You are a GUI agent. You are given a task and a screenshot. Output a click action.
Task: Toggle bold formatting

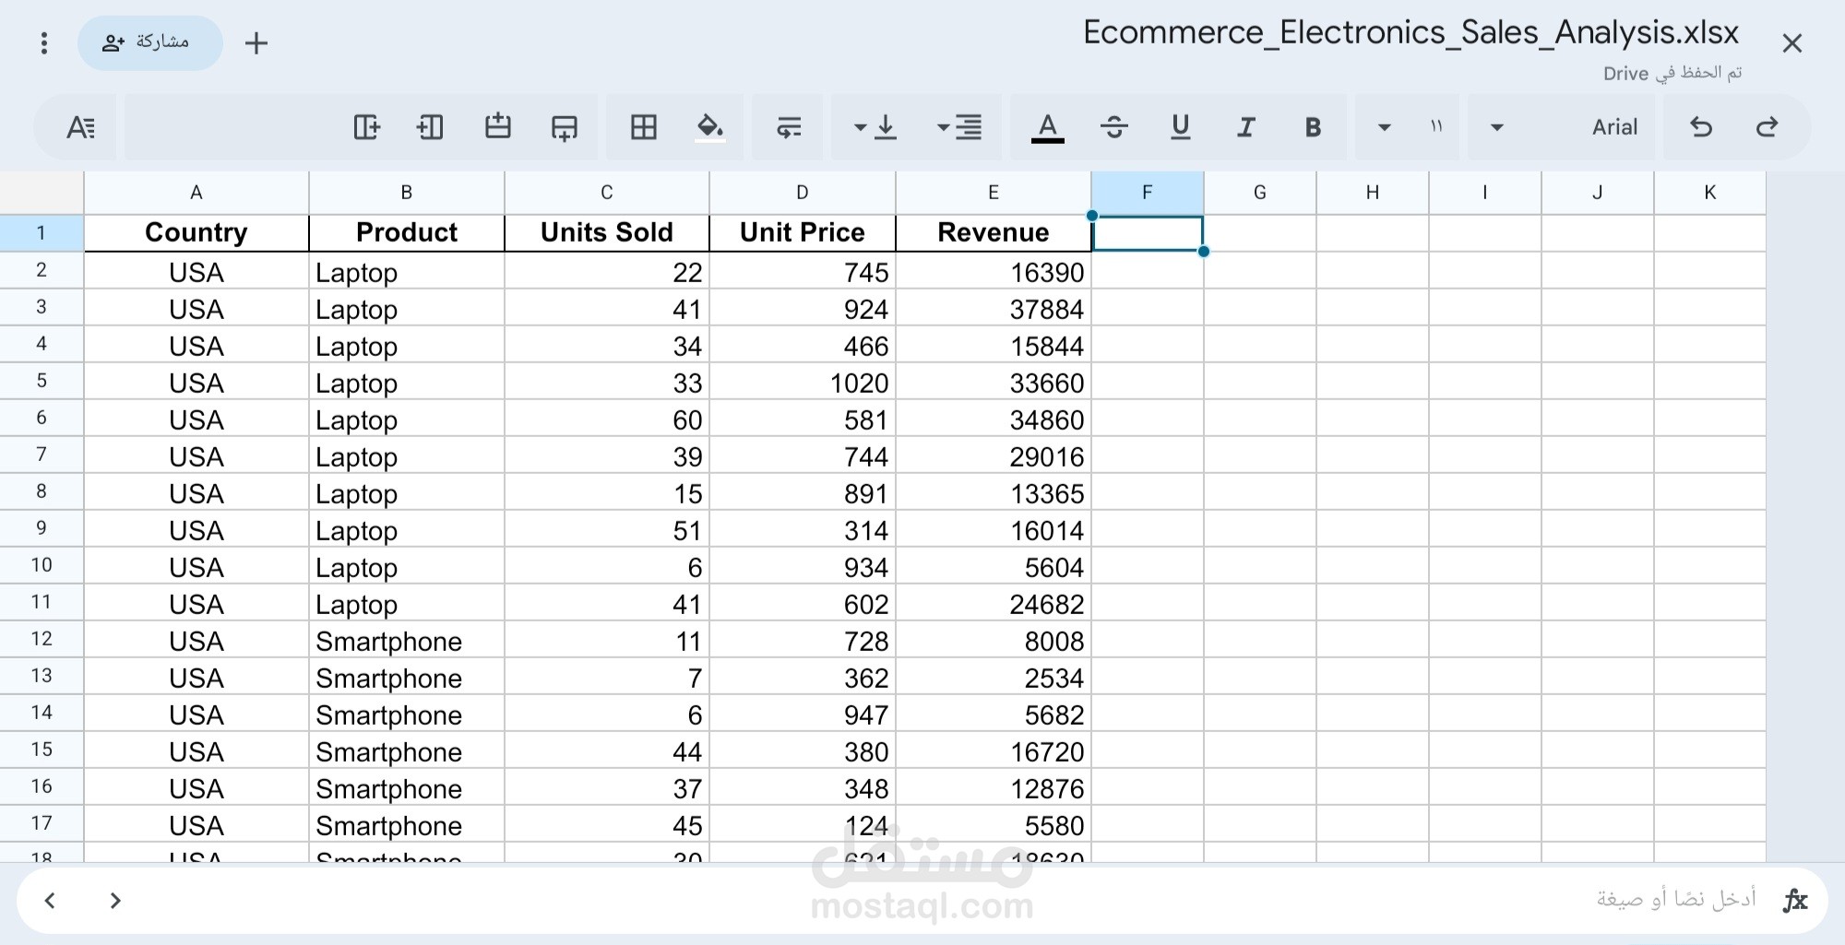[x=1313, y=127]
